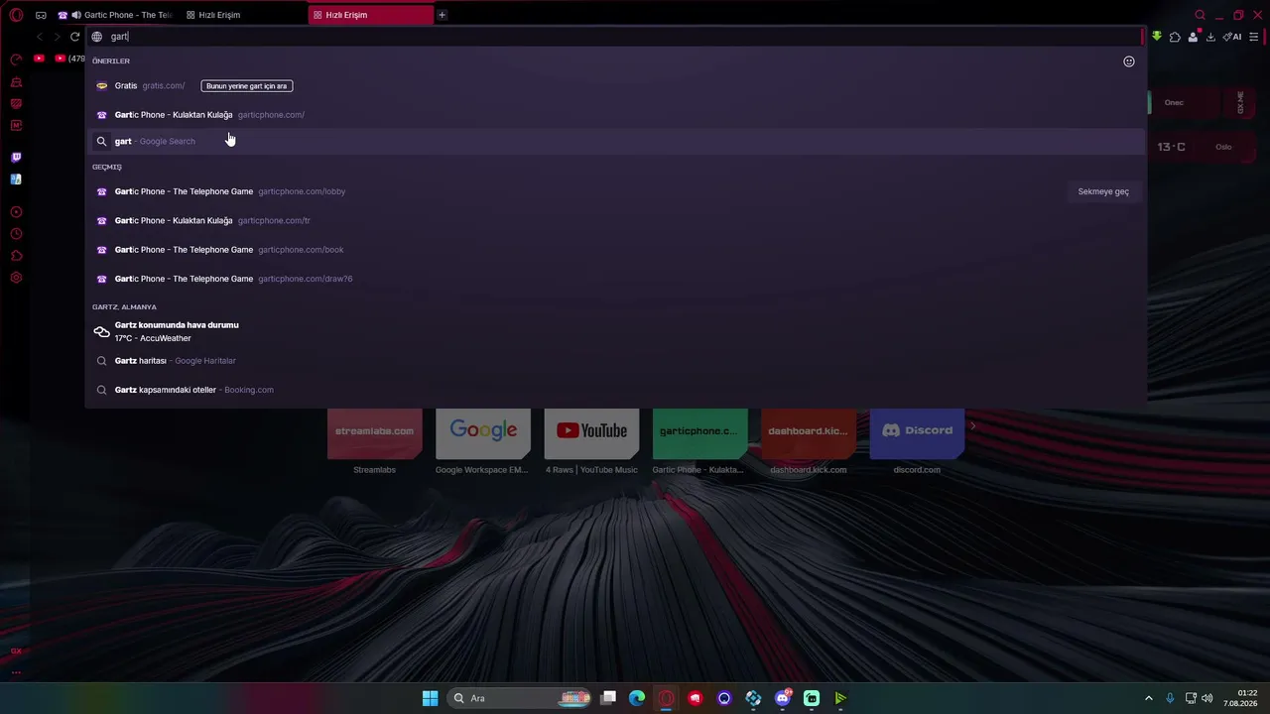Click the first YouTube bookmark icon
The height and width of the screenshot is (714, 1270).
[39, 59]
